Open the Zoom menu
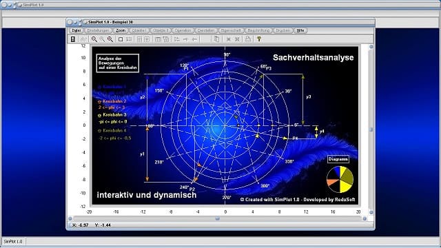 point(121,30)
